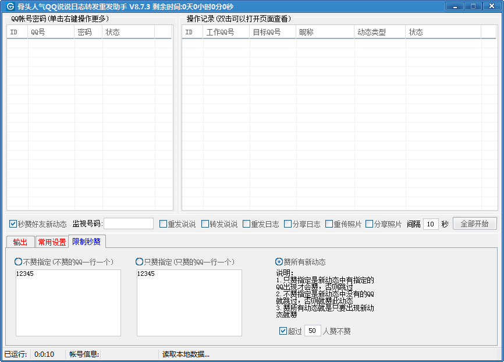This screenshot has height=362, width=504.
Task: Click the 间隔 seconds input box
Action: (x=431, y=224)
